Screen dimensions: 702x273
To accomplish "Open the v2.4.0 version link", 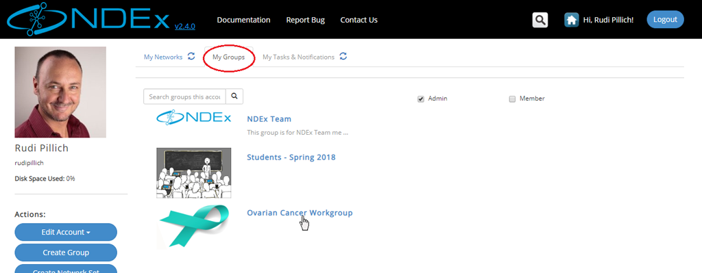I will [185, 27].
